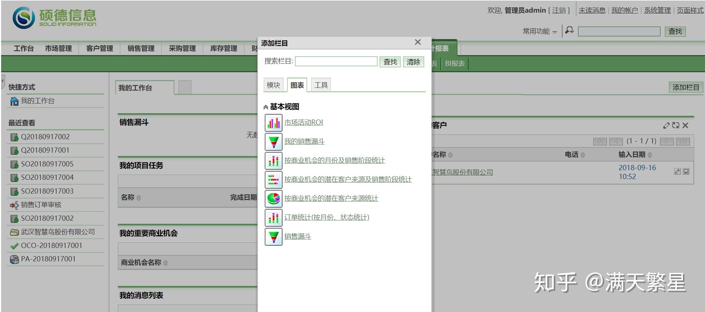Close the 添加栏目 dialog

pyautogui.click(x=418, y=42)
